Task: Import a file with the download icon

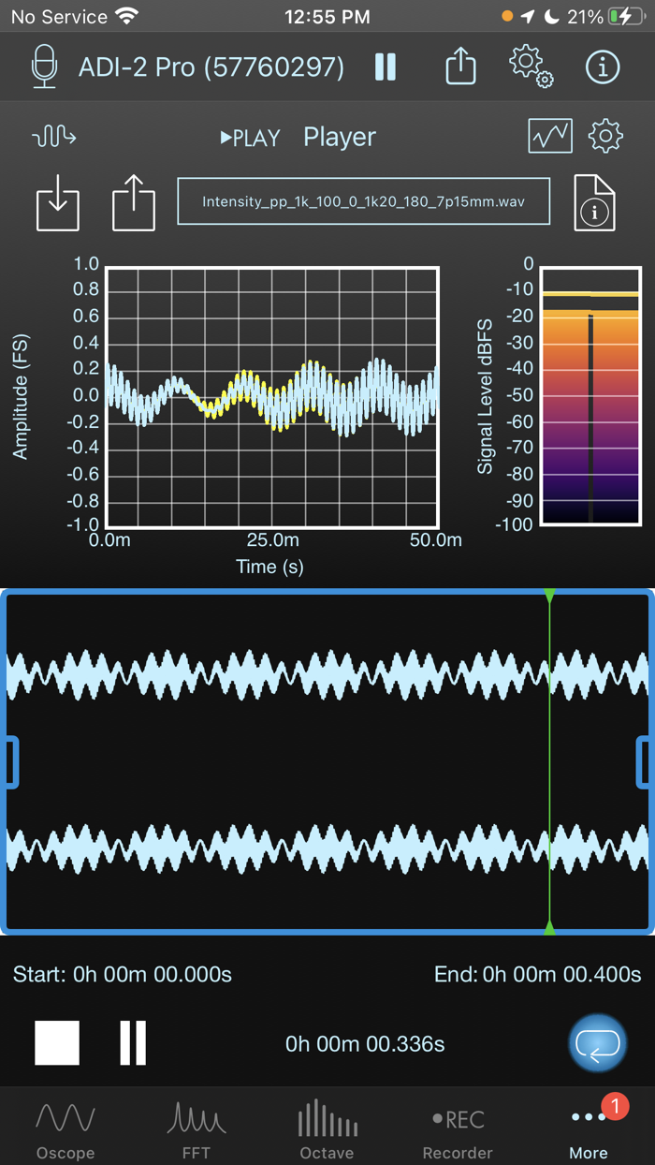Action: click(x=58, y=202)
